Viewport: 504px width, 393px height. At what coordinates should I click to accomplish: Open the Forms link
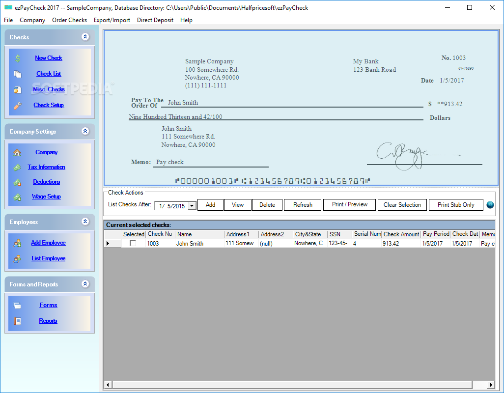click(x=48, y=305)
